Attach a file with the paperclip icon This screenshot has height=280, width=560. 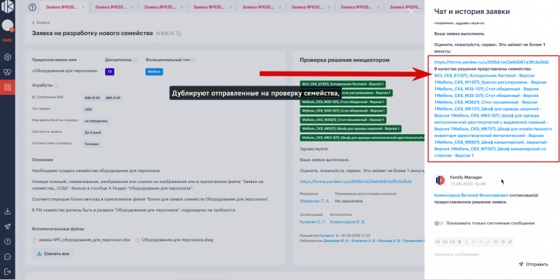(x=510, y=242)
